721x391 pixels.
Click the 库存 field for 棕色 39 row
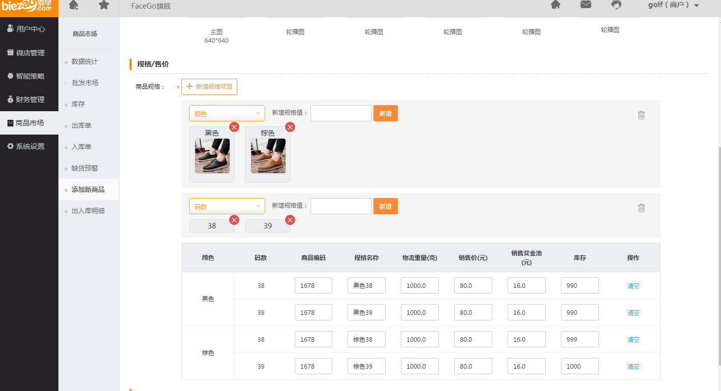580,366
